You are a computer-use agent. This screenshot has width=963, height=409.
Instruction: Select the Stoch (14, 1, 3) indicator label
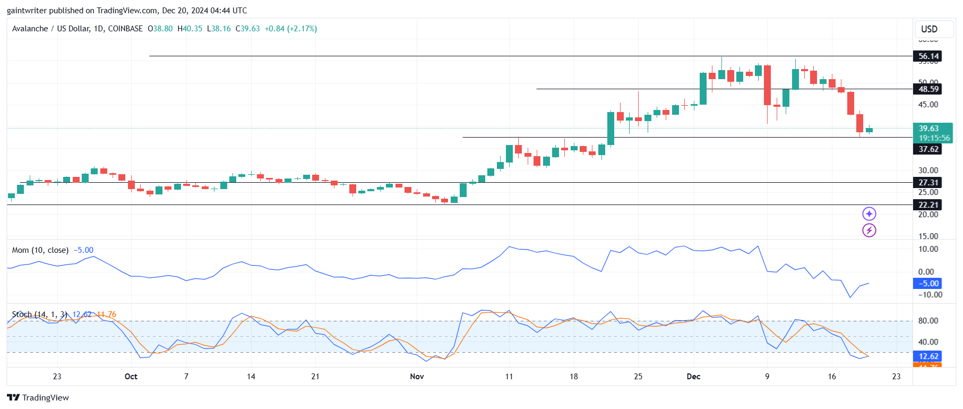point(40,314)
